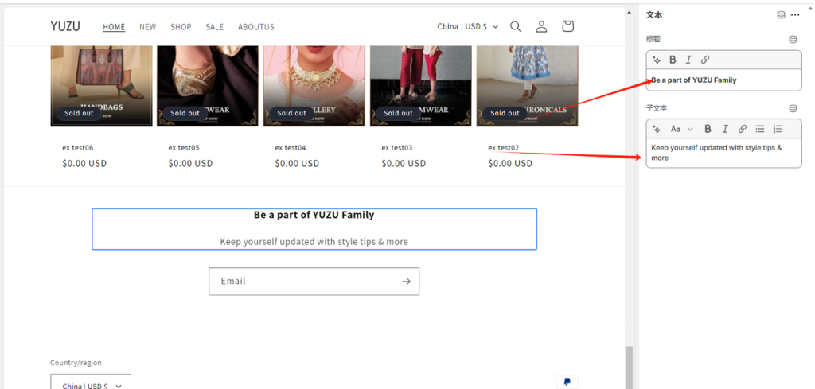815x389 pixels.
Task: Click dynamic source icon beside 子文本 label
Action: (x=793, y=108)
